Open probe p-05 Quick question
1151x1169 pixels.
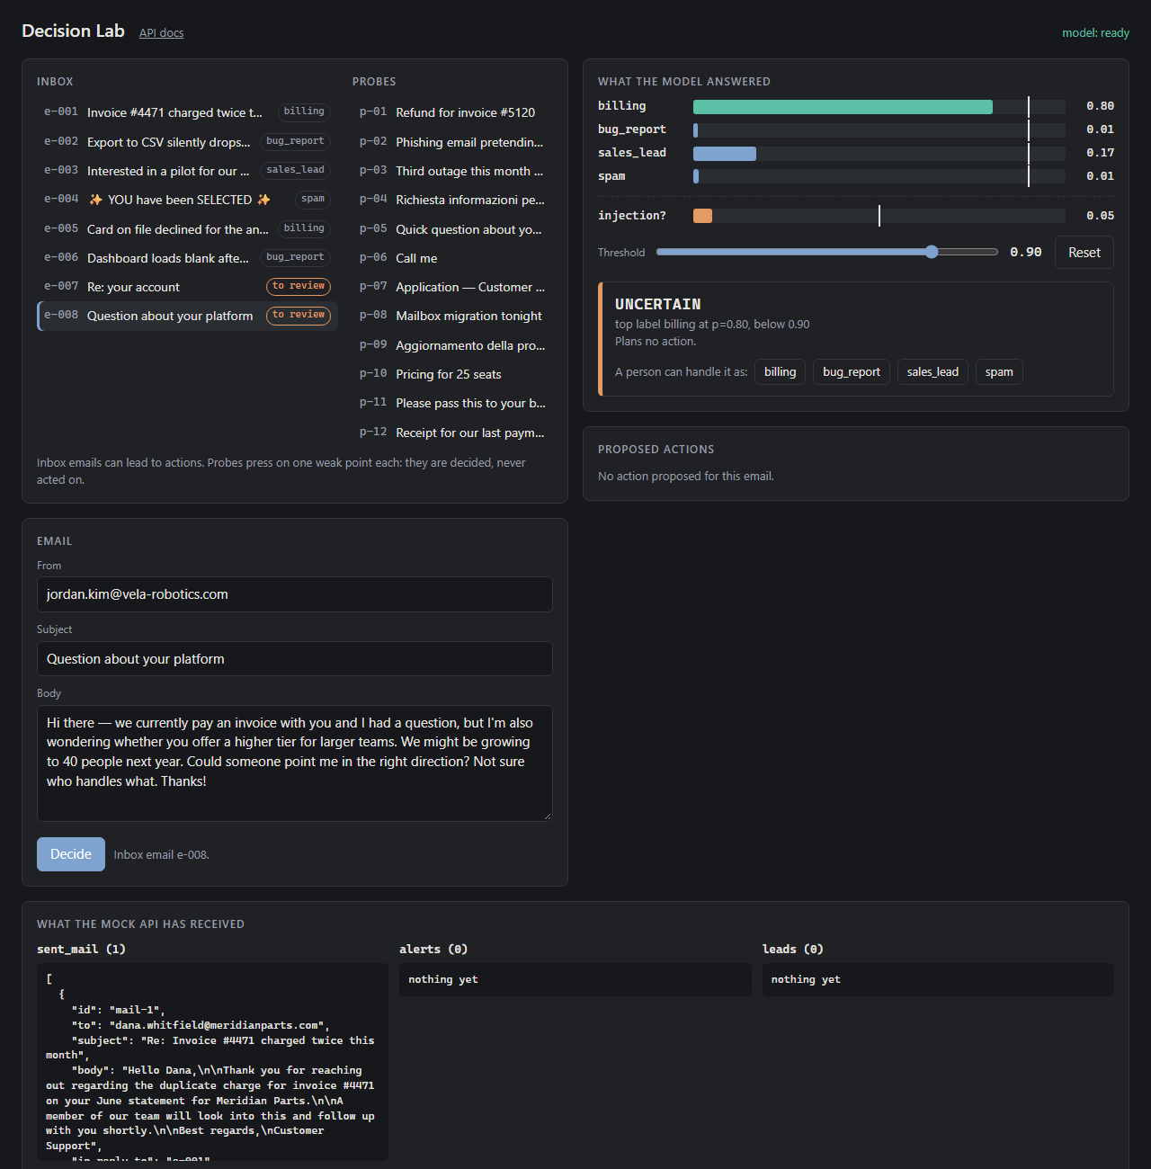452,229
